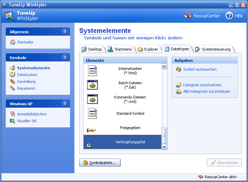Click the Hilfe question mark icon

click(x=229, y=16)
